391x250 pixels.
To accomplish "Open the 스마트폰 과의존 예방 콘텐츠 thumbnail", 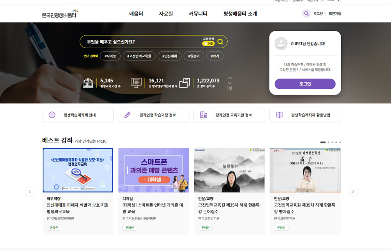I will pyautogui.click(x=154, y=170).
